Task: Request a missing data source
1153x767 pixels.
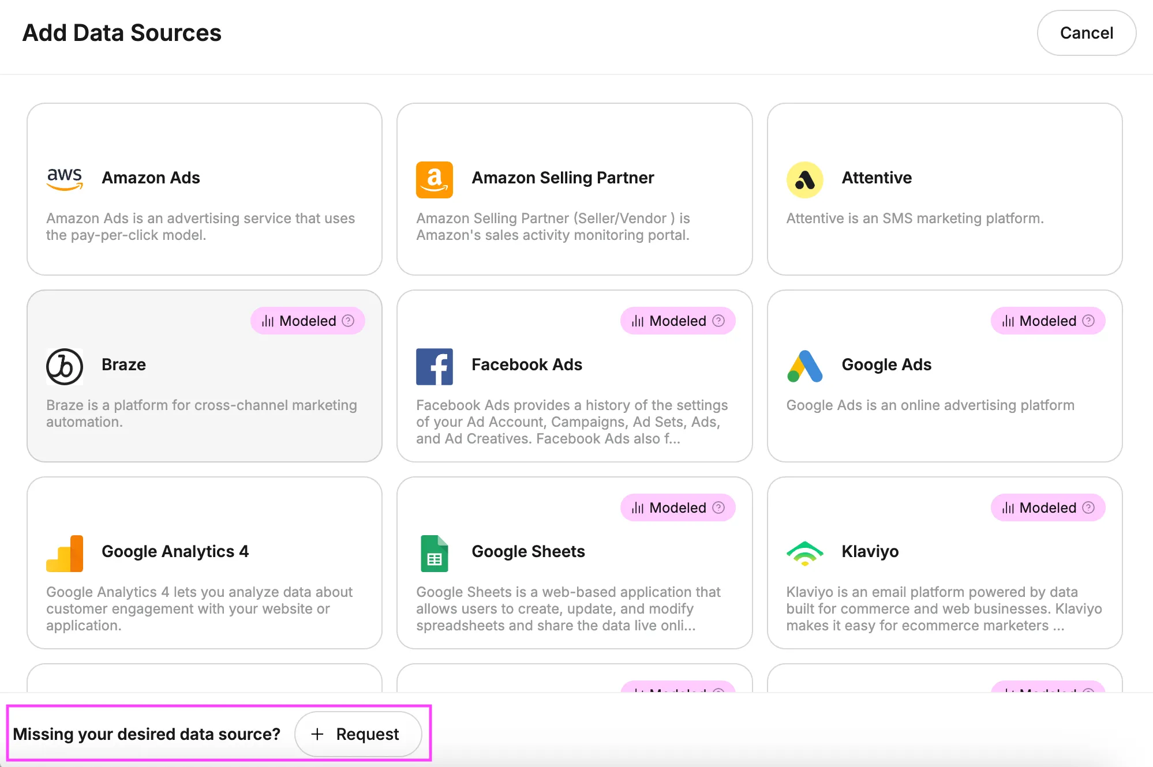Action: pyautogui.click(x=358, y=734)
